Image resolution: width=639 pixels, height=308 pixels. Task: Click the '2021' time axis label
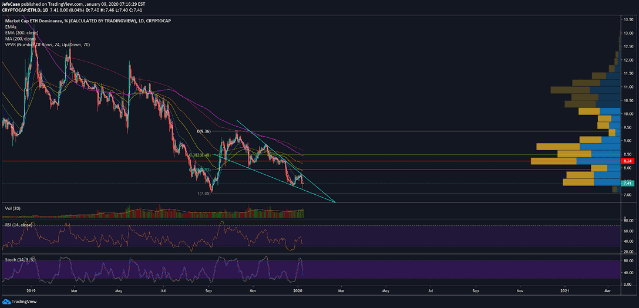564,292
